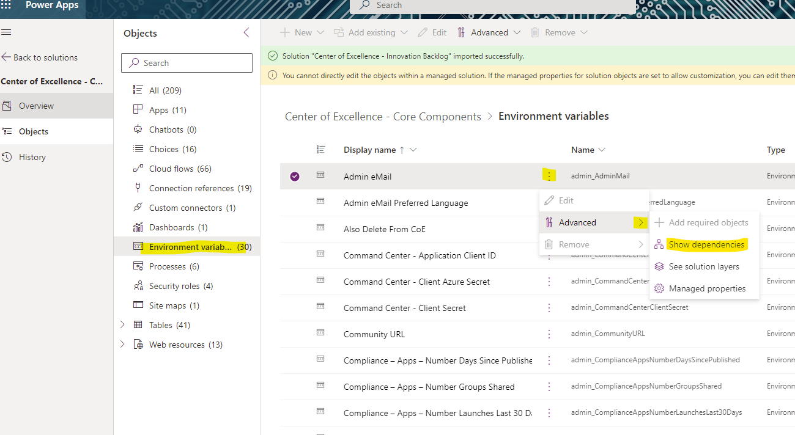Expand the Web resources tree item
The width and height of the screenshot is (795, 435).
click(122, 344)
